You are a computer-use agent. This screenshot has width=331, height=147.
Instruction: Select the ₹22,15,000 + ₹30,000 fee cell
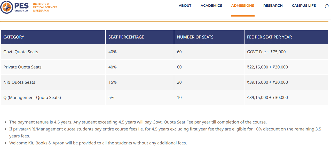pos(267,67)
